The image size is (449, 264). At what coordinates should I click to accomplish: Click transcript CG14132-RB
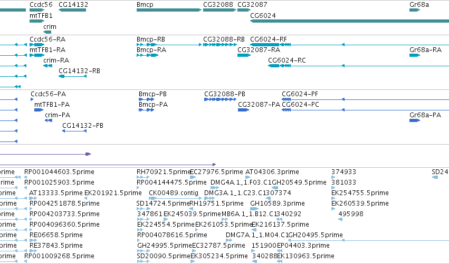(79, 71)
